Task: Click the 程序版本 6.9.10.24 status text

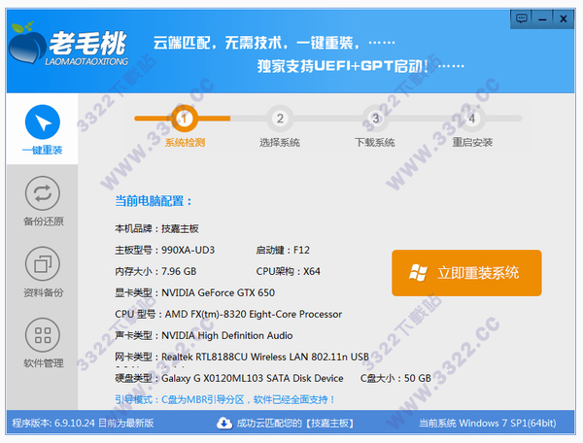Action: (x=83, y=423)
